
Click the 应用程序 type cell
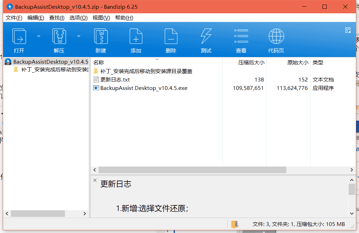point(323,88)
